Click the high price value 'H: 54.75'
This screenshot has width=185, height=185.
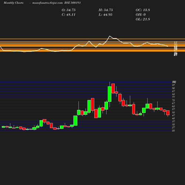coord(106,10)
